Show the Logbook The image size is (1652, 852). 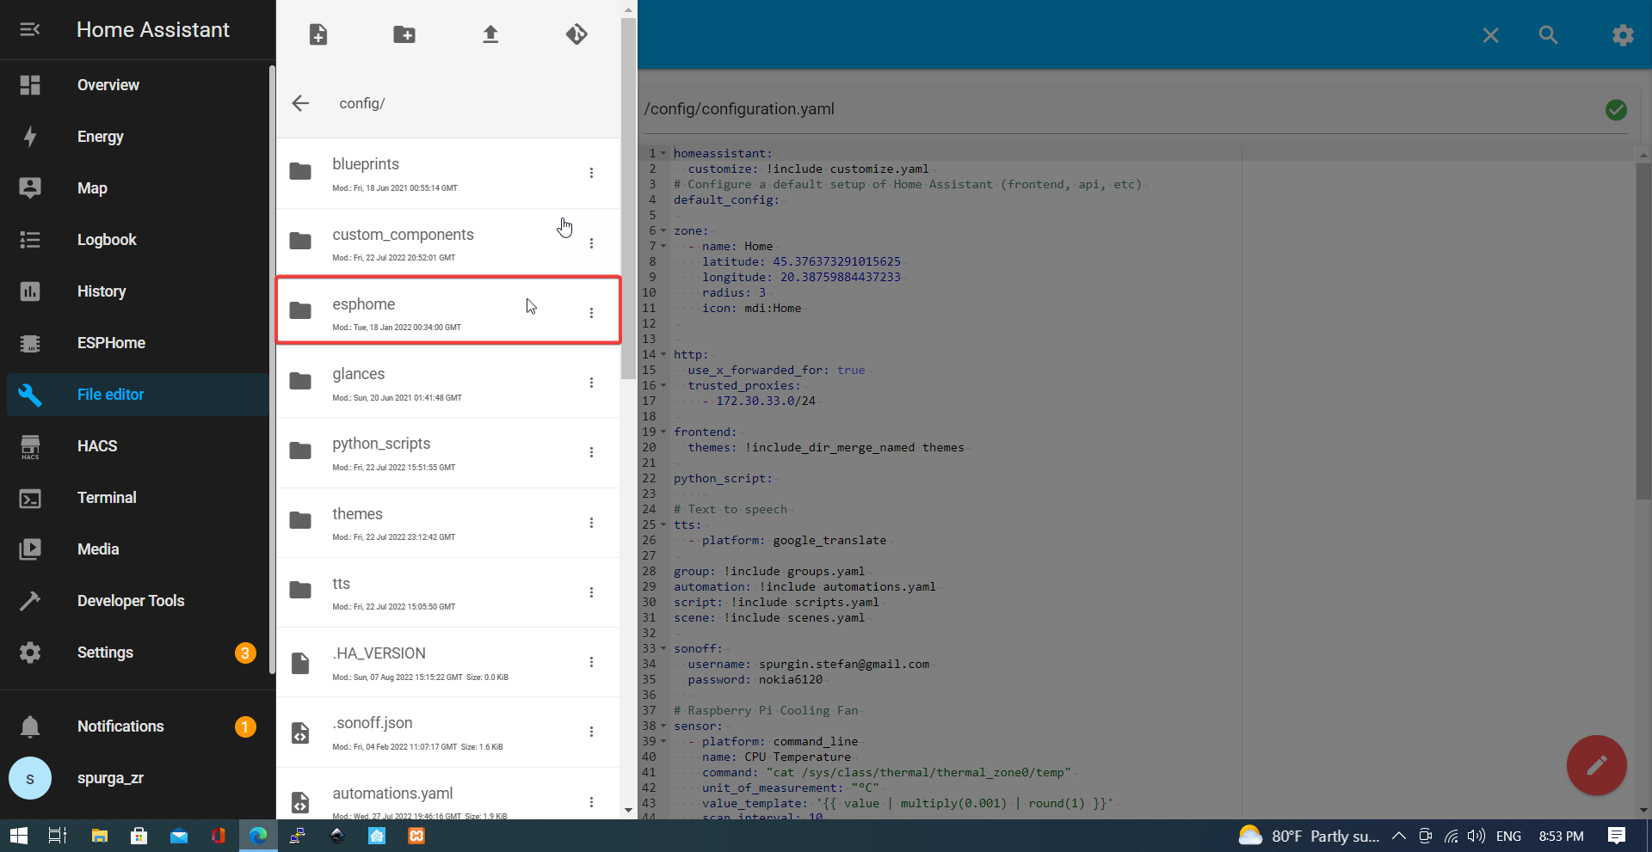(138, 240)
